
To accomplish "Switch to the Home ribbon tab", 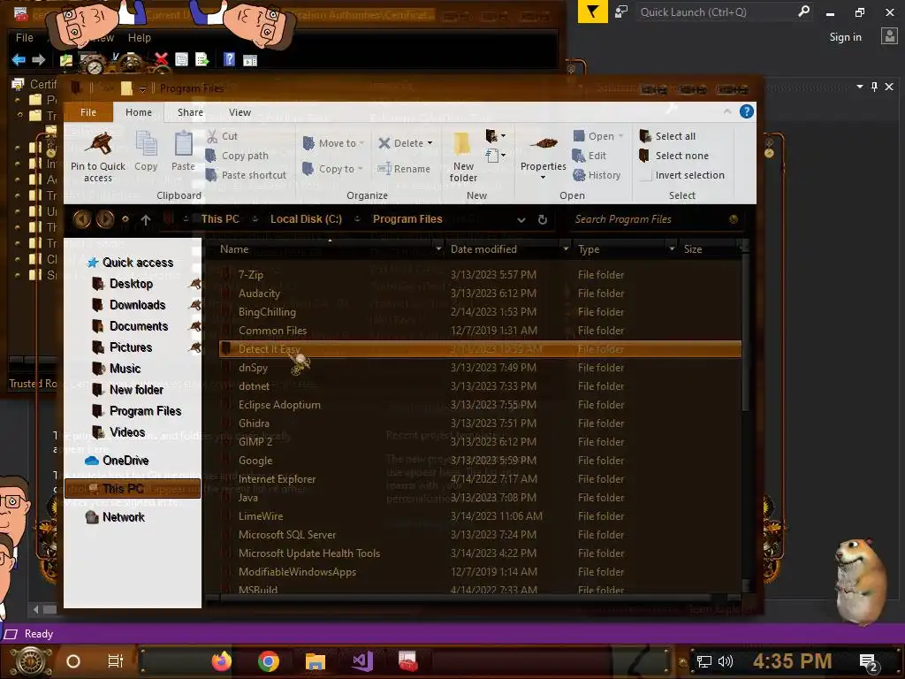I will click(139, 112).
